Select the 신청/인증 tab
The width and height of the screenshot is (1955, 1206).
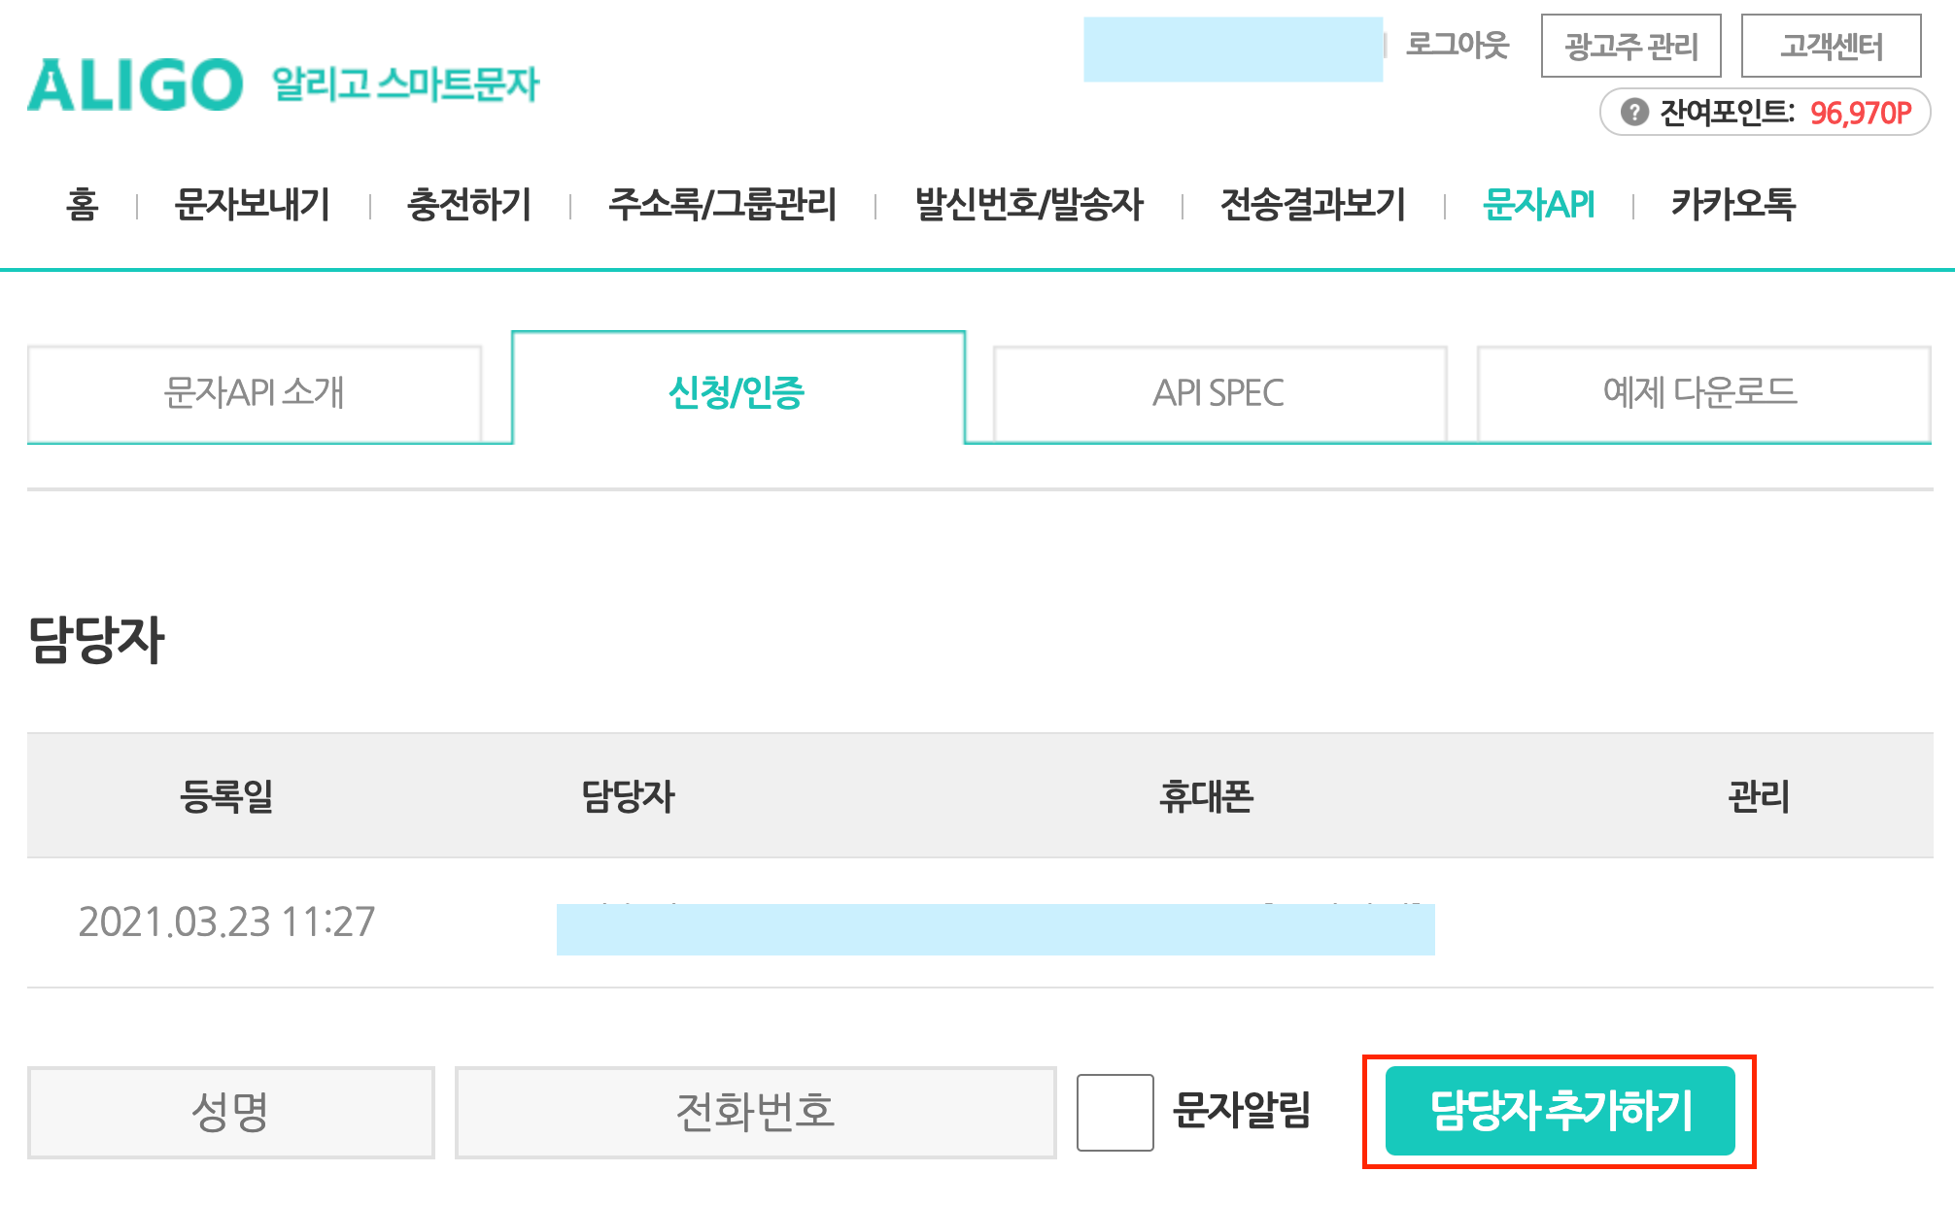(737, 391)
